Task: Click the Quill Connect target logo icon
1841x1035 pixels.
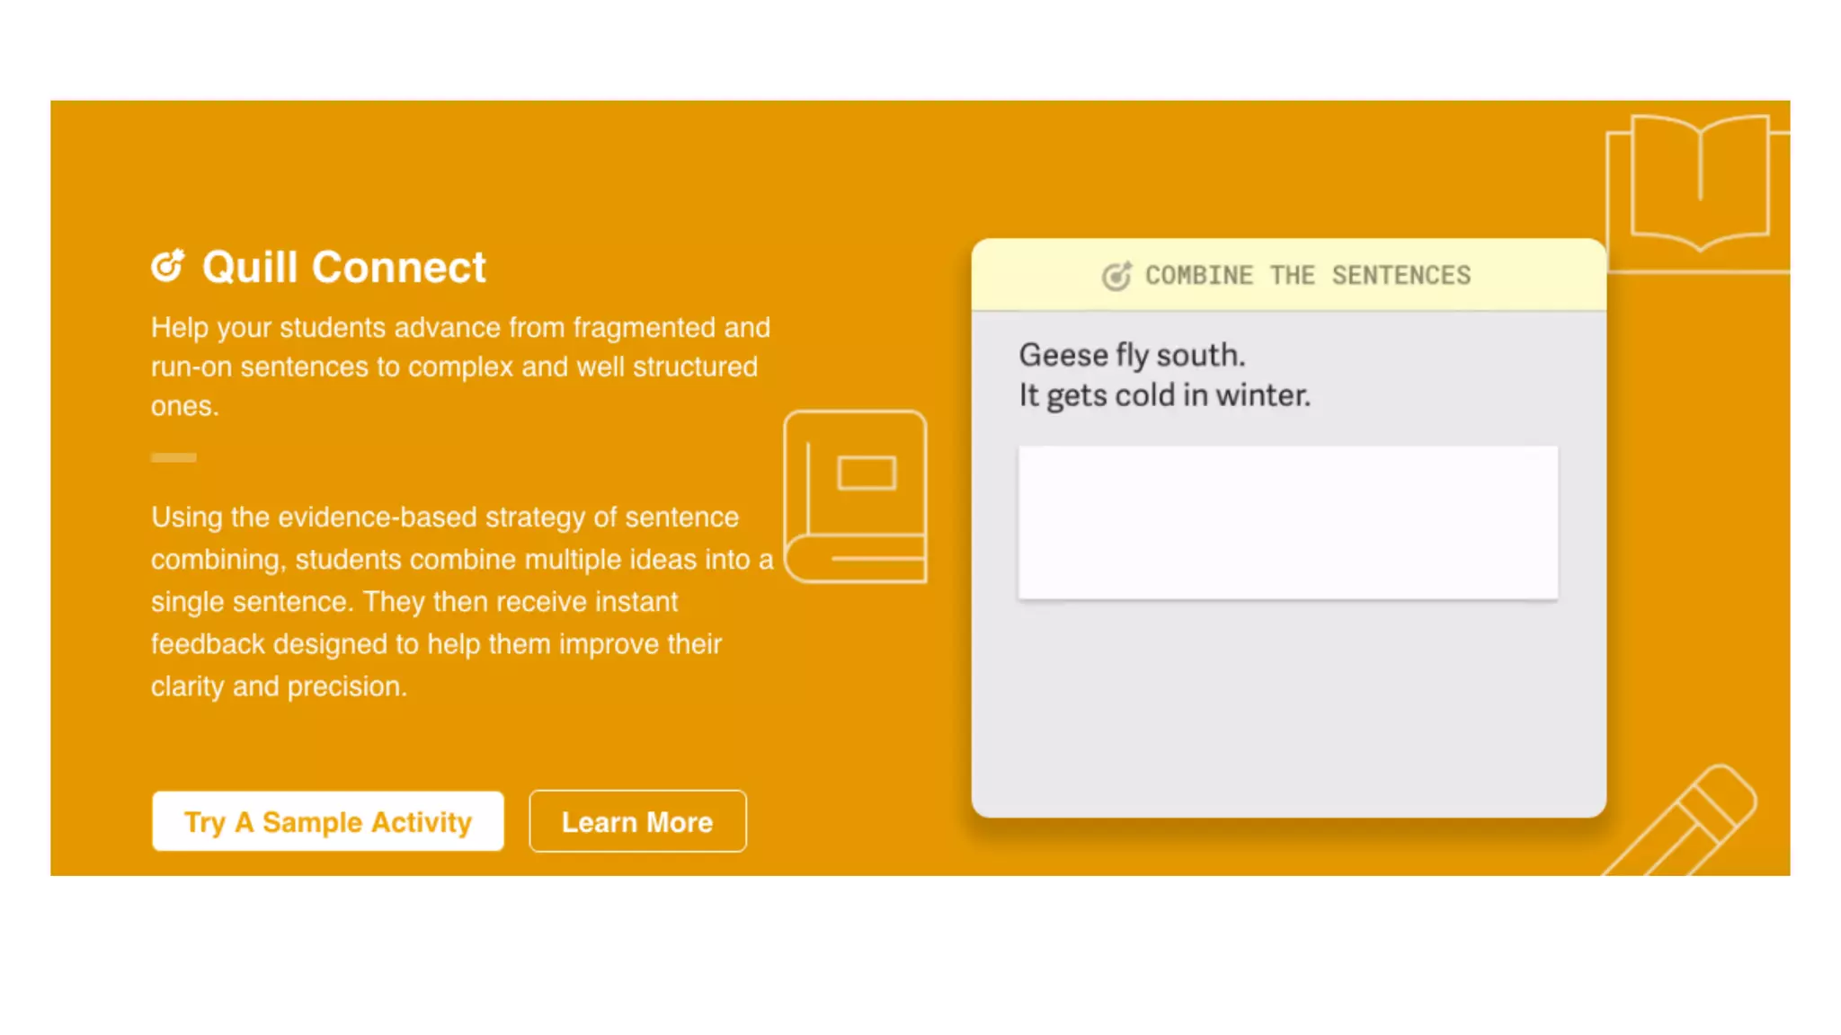Action: click(167, 266)
